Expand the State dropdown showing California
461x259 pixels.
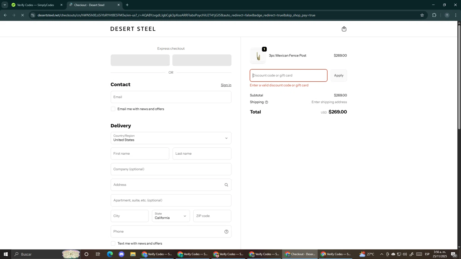tap(171, 216)
